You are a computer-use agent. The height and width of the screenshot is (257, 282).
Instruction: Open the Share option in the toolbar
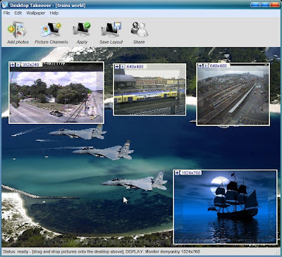[139, 33]
